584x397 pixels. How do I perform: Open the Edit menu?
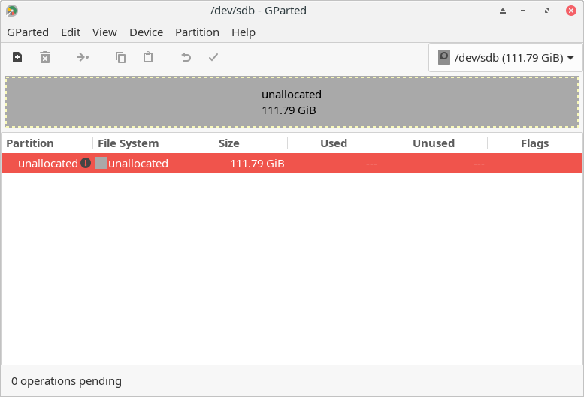tap(71, 32)
